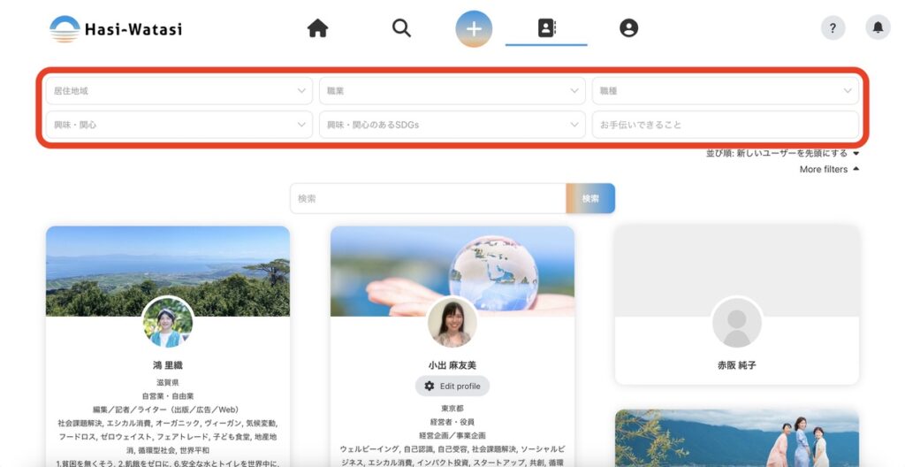Collapse the More filters section

[x=828, y=169]
